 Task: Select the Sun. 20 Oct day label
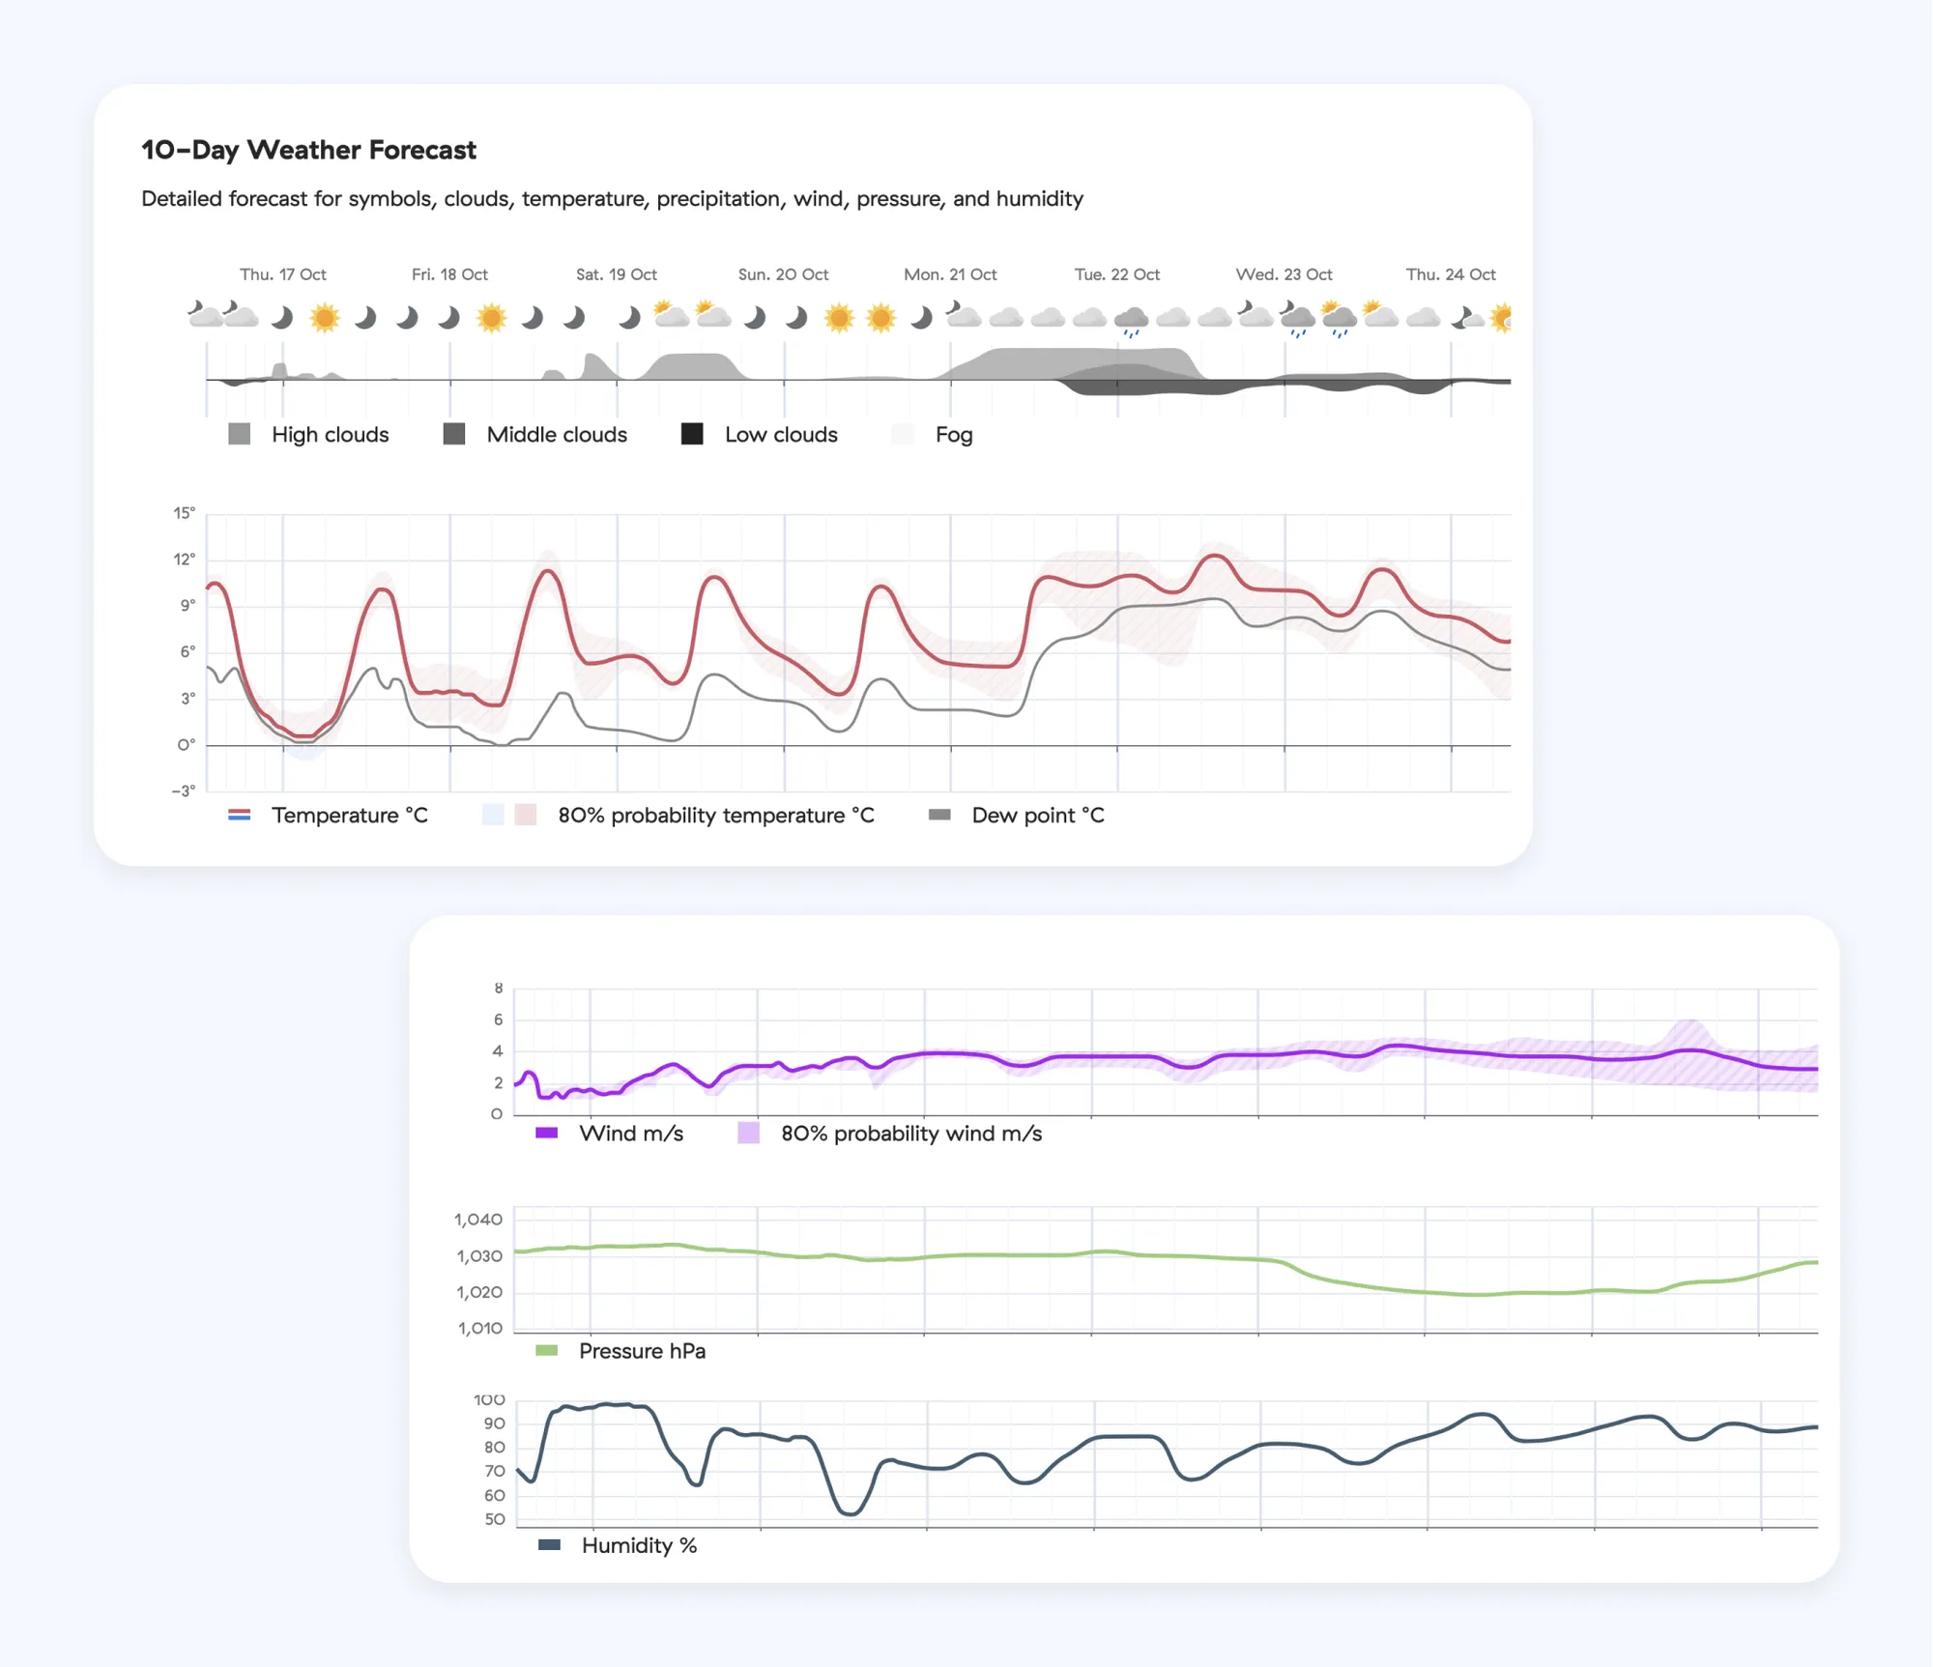point(783,274)
